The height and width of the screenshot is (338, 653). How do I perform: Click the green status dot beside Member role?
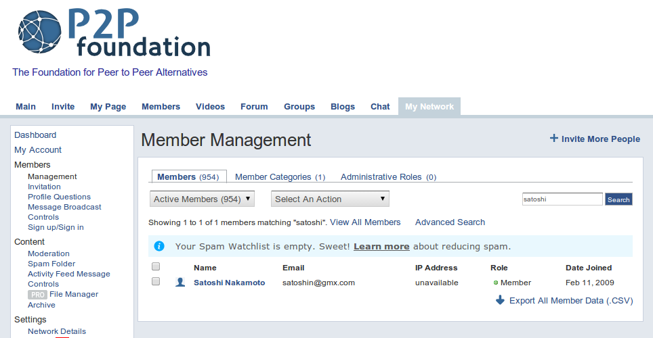click(x=496, y=283)
